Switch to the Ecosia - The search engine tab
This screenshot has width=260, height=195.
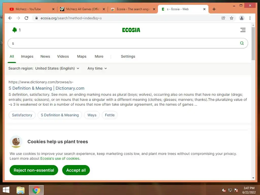[x=133, y=9]
